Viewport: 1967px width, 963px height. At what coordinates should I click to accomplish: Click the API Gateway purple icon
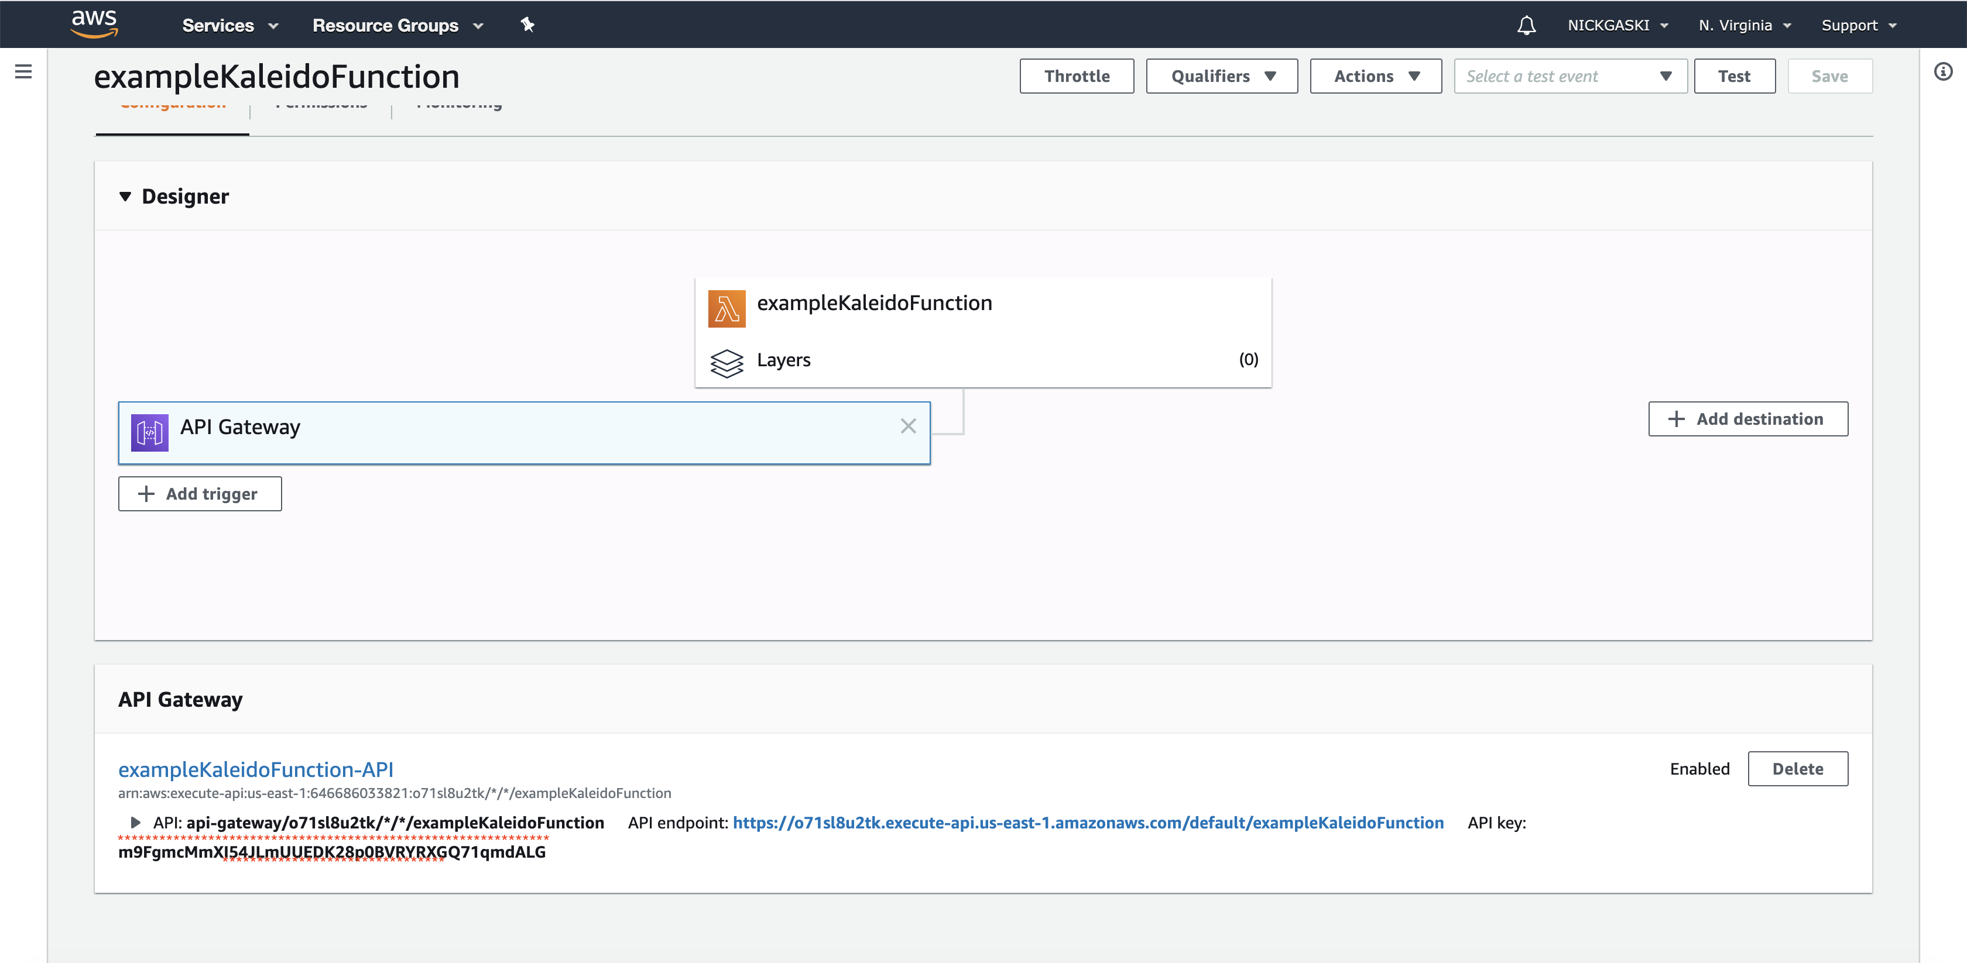tap(150, 433)
